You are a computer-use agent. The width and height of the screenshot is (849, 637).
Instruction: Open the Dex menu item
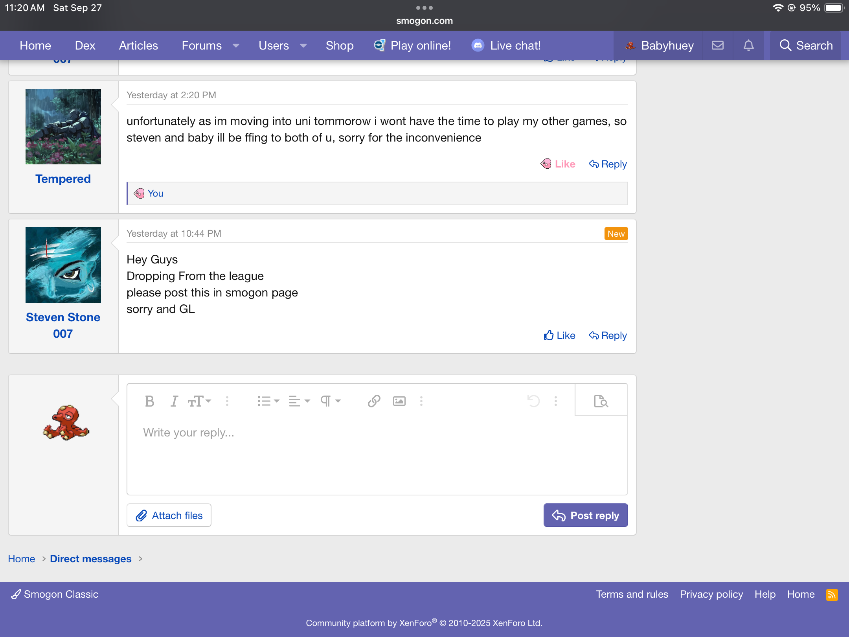point(85,46)
